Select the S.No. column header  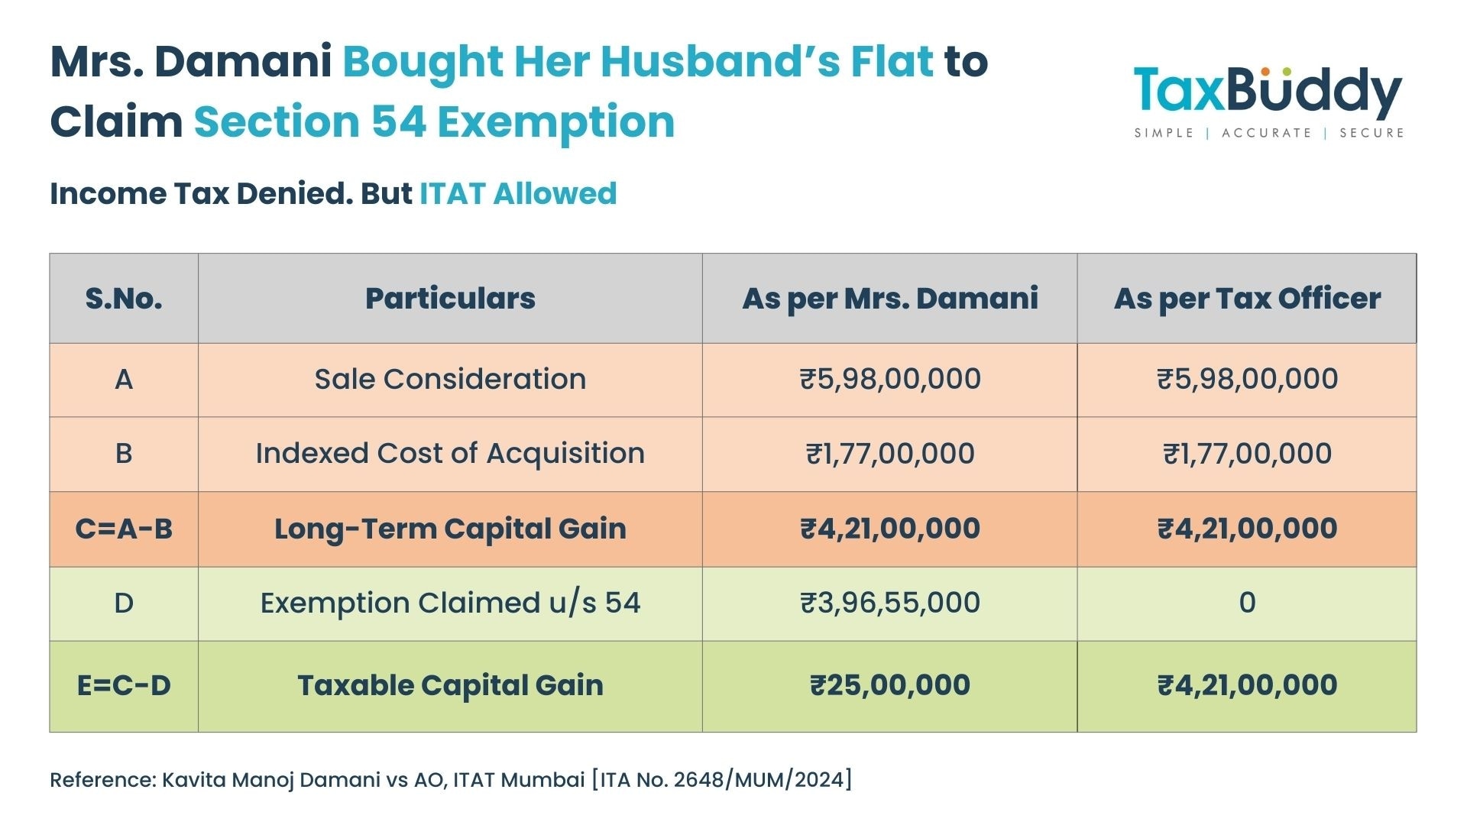coord(124,298)
